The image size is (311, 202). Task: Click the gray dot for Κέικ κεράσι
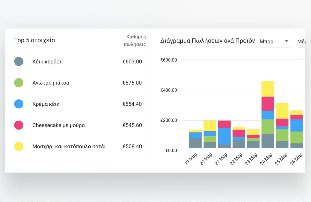click(x=19, y=62)
